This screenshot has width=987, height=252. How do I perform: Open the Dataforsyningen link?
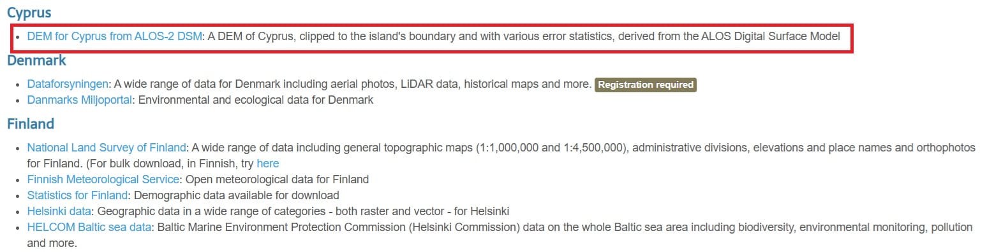pos(68,84)
